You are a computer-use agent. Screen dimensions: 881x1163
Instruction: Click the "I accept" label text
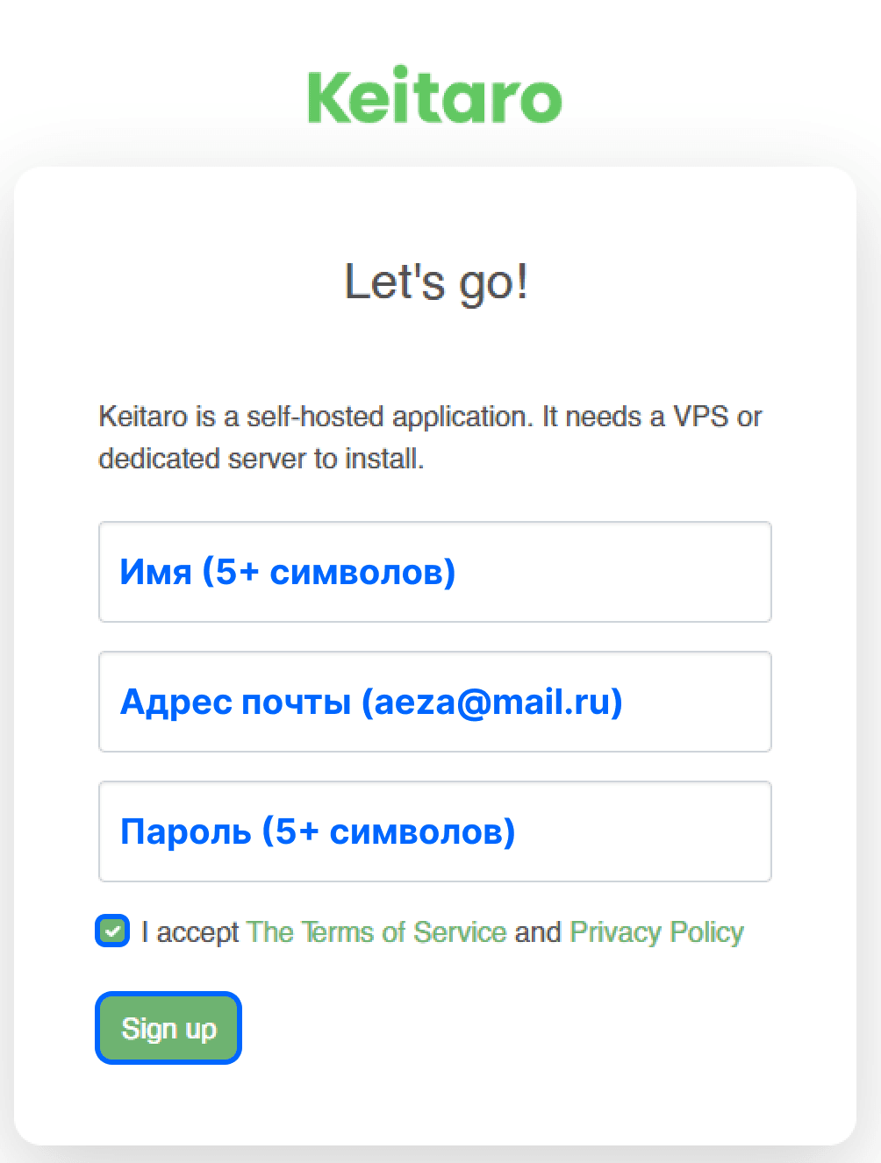[190, 931]
